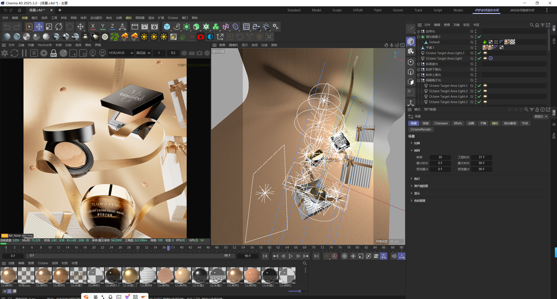Add a Cube primitive object
The image size is (557, 299).
[167, 26]
